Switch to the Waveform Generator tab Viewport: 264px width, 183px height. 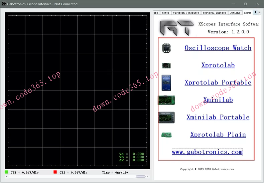click(x=186, y=13)
